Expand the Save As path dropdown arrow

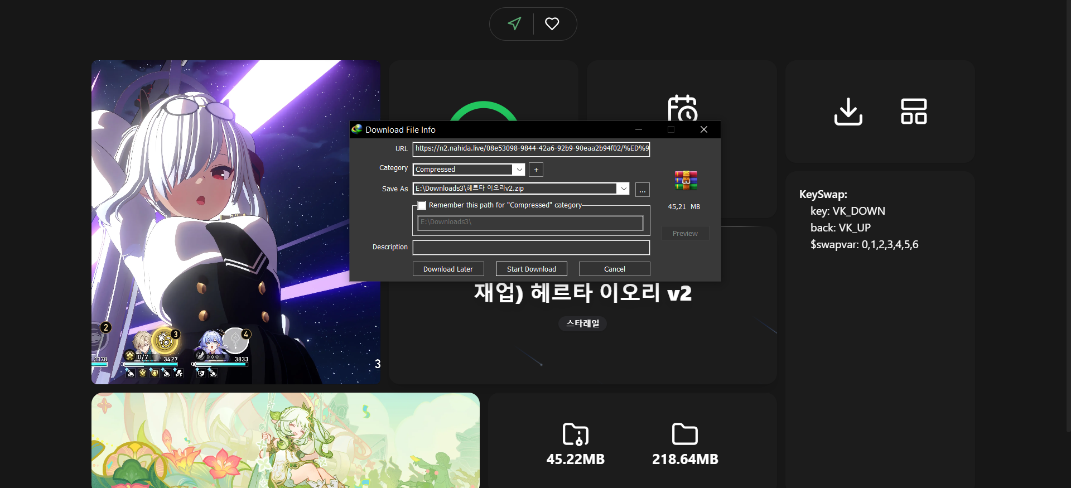624,189
